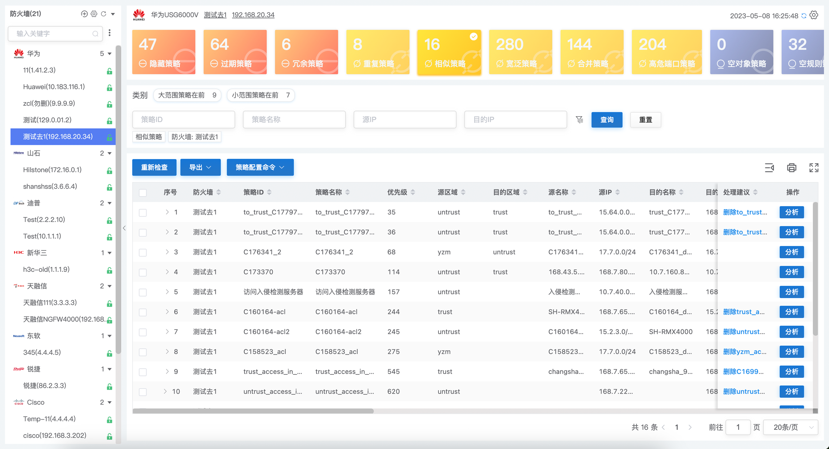Check row 3 C176341_2 checkbox
Screen dimensions: 829x449
pyautogui.click(x=143, y=252)
